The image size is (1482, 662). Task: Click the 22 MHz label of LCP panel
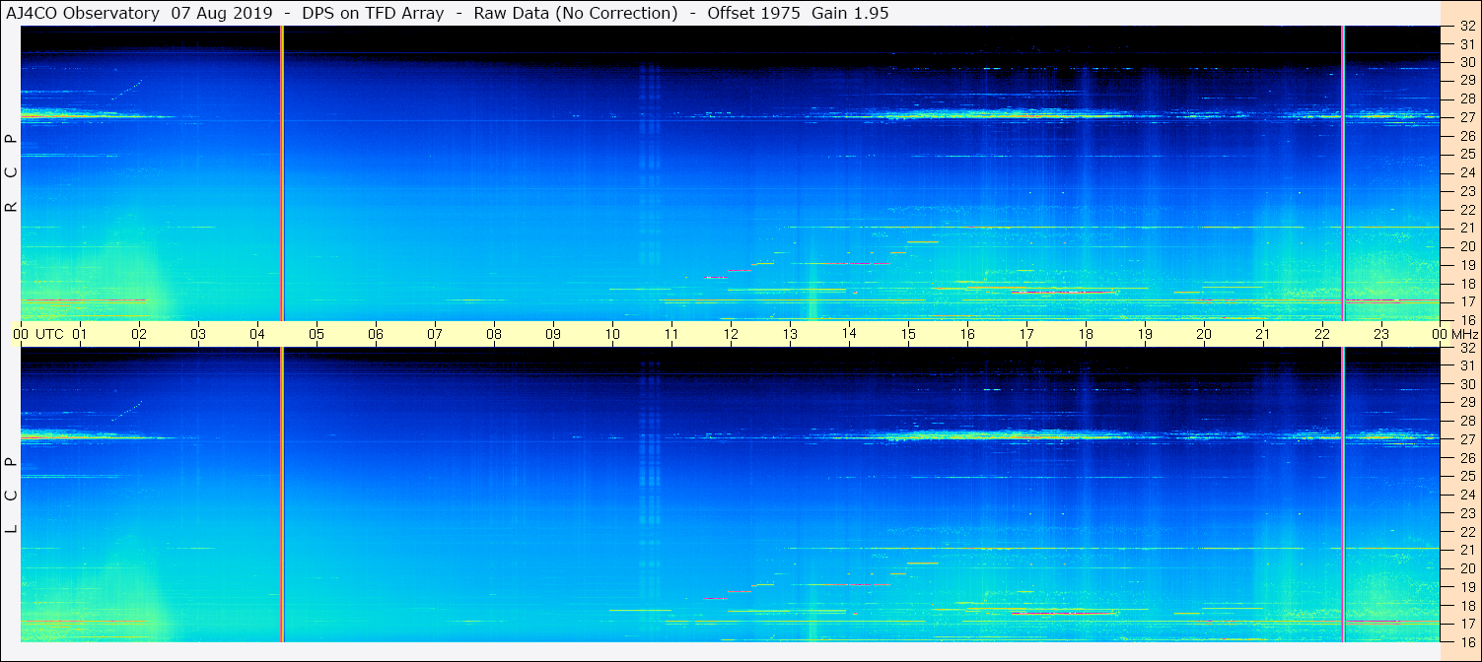[1466, 532]
